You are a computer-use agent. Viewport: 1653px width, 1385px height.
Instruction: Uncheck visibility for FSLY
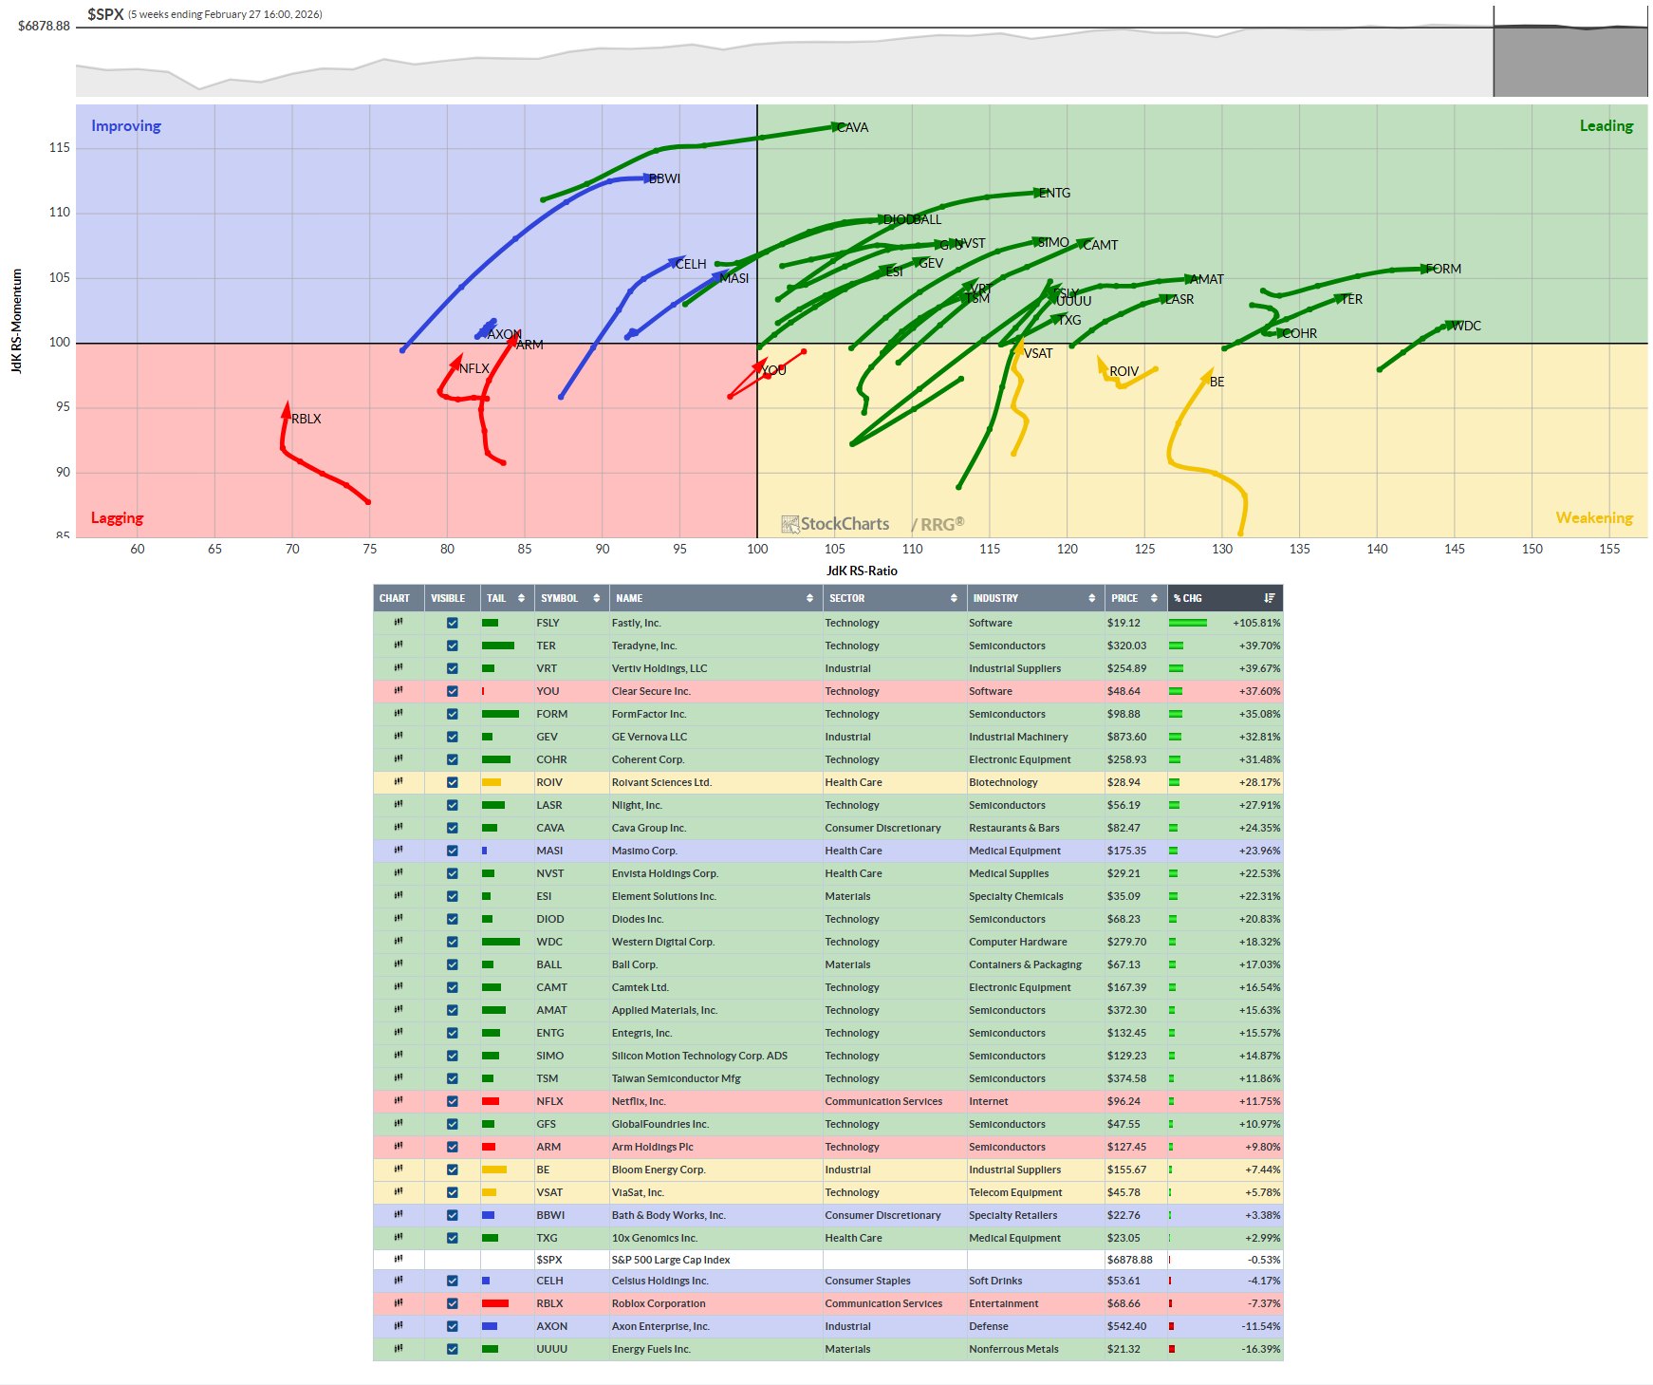[x=453, y=623]
